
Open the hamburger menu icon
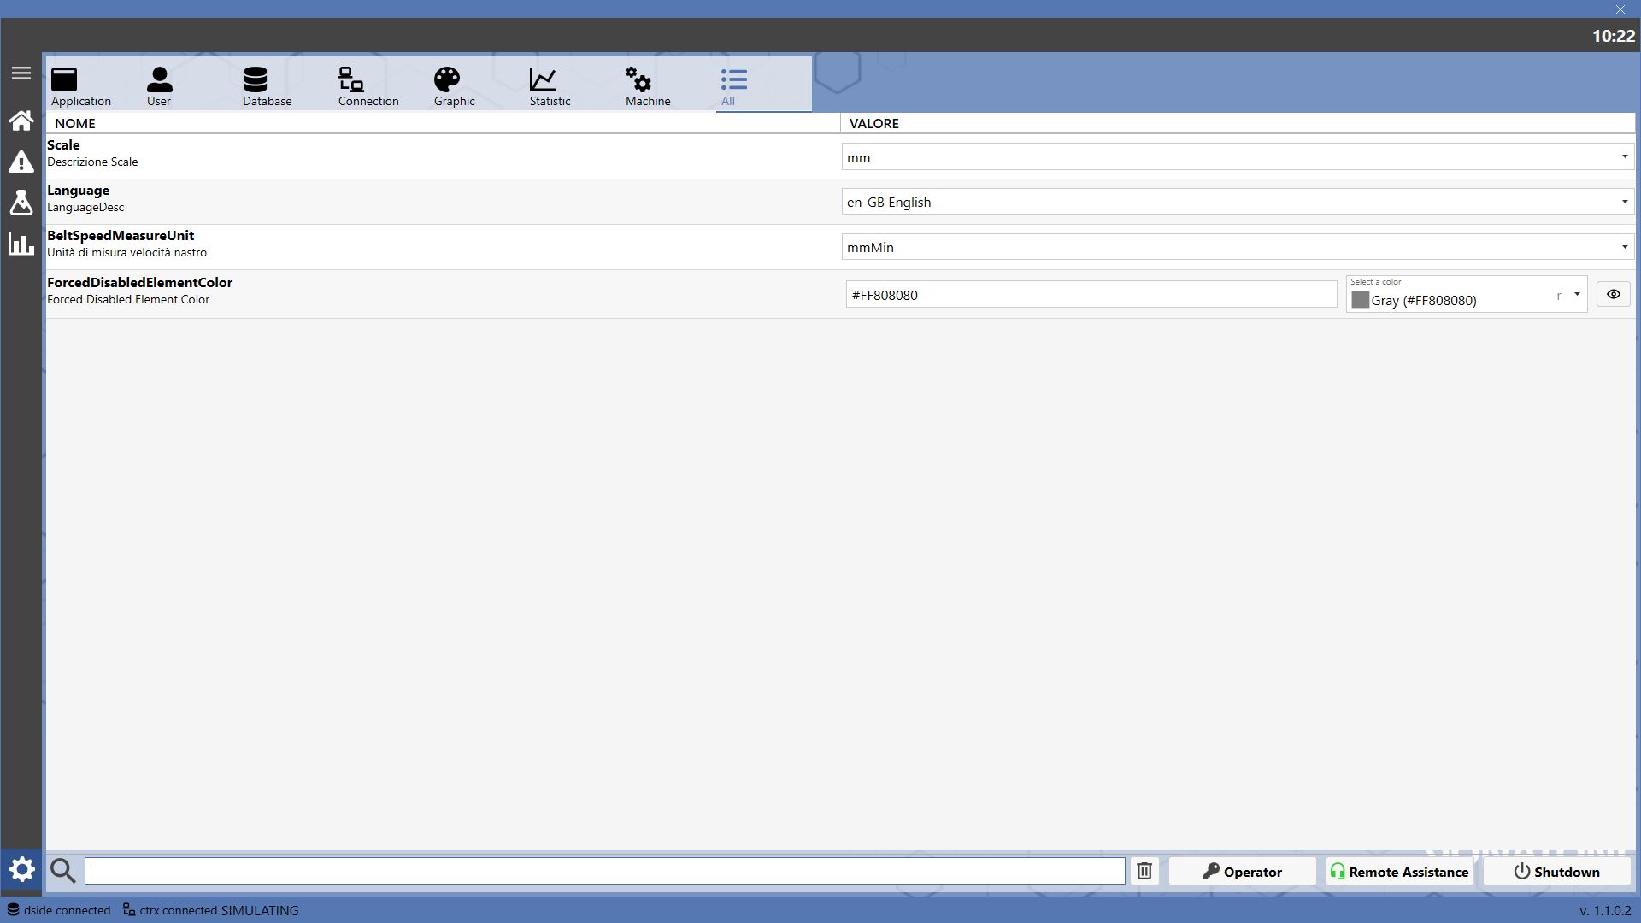coord(21,73)
